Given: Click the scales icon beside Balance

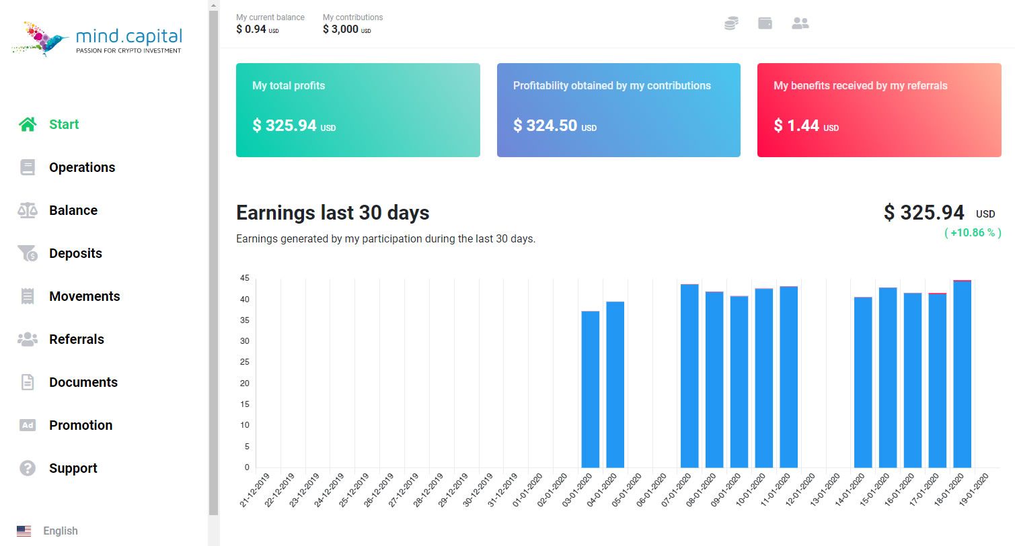Looking at the screenshot, I should (x=28, y=210).
